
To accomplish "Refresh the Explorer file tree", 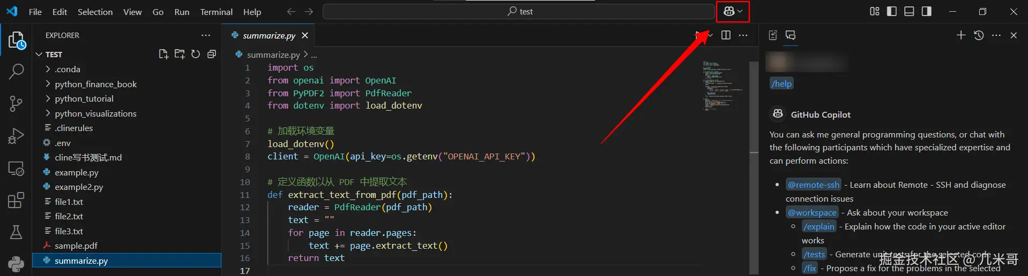I will 196,54.
